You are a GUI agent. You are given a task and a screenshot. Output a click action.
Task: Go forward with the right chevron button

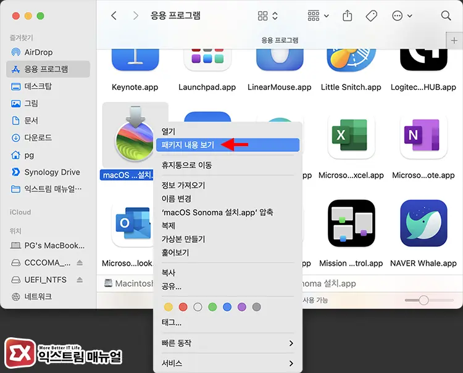click(136, 15)
